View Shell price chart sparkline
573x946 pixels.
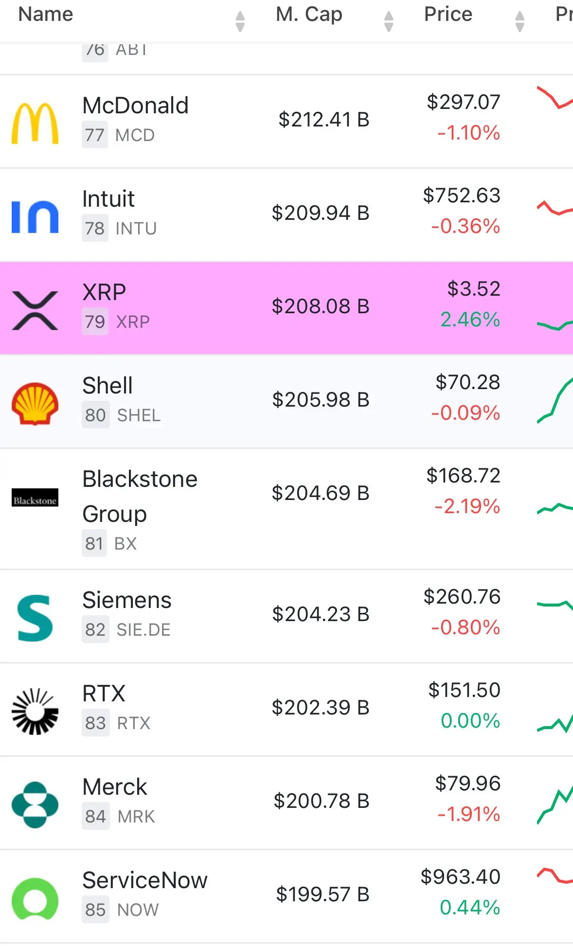tap(555, 400)
